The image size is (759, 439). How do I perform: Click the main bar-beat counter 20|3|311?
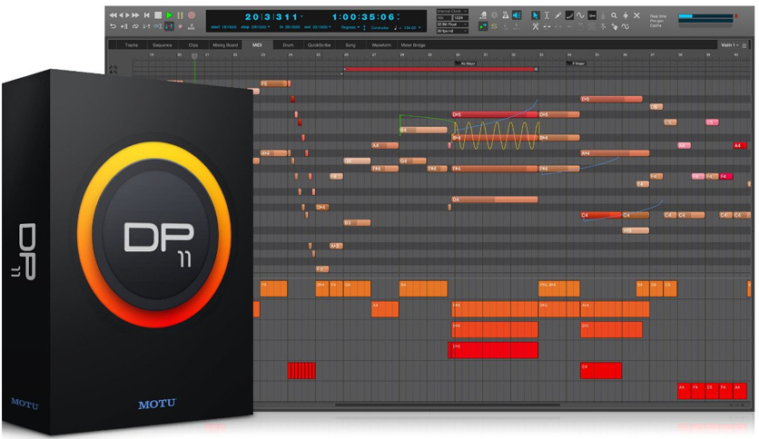[x=271, y=17]
